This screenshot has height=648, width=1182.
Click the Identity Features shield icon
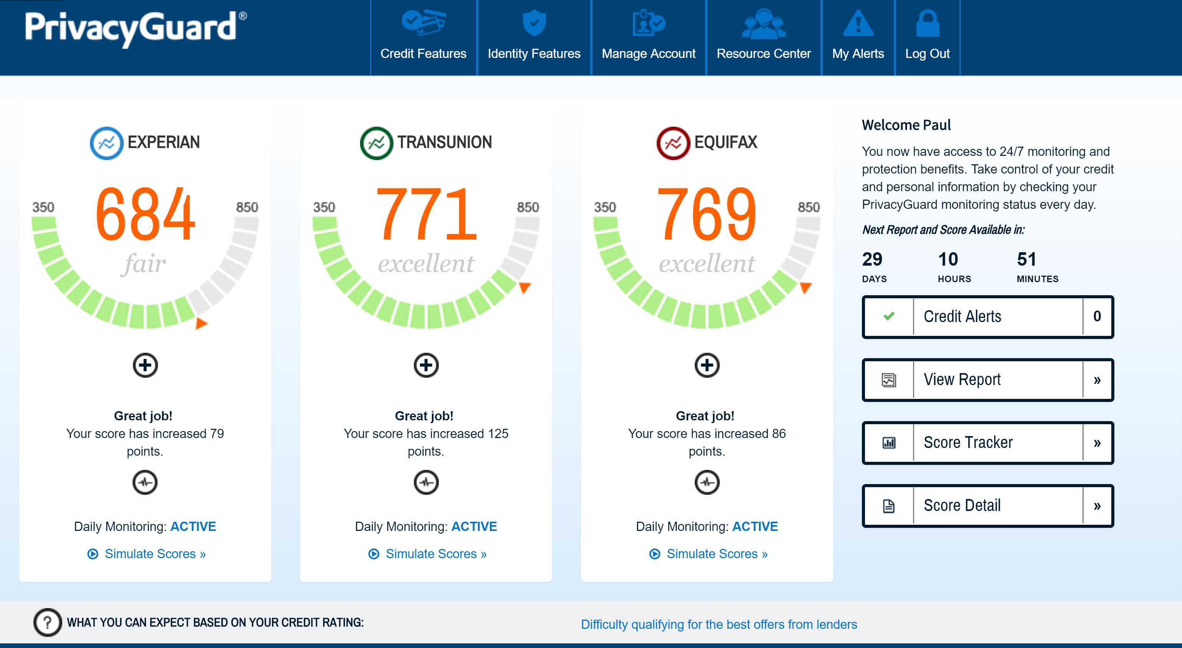click(x=534, y=23)
